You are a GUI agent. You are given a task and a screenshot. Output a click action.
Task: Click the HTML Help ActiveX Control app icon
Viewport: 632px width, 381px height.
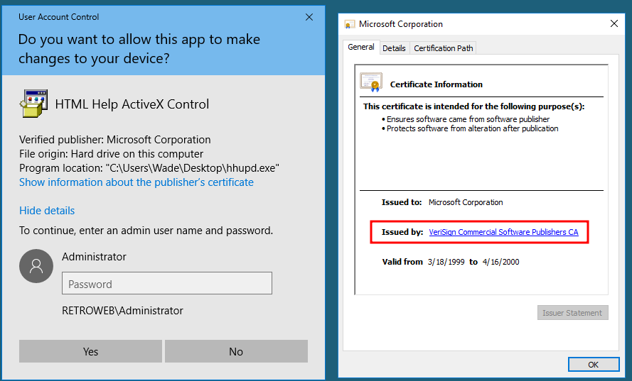tap(33, 104)
